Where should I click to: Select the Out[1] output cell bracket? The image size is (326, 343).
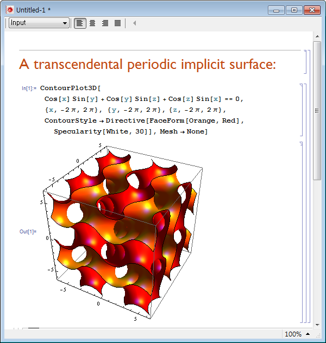(x=301, y=232)
